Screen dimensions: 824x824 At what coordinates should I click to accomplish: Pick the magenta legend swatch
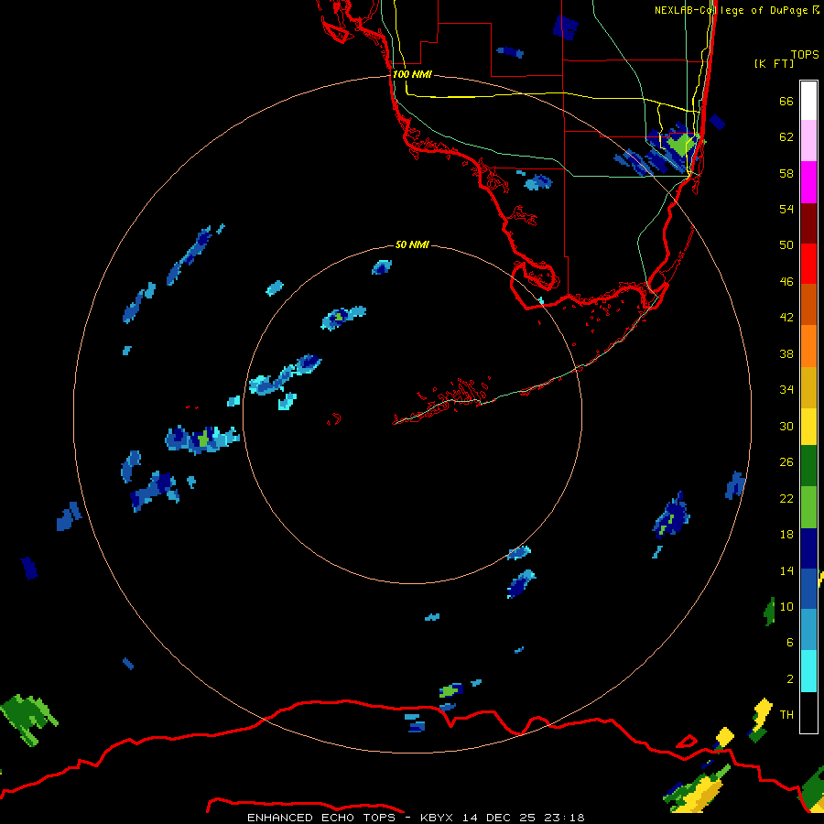point(808,182)
